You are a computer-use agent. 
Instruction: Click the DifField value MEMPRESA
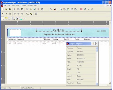tap(86, 59)
